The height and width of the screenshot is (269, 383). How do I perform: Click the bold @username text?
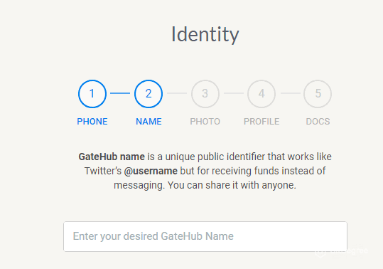pyautogui.click(x=151, y=171)
